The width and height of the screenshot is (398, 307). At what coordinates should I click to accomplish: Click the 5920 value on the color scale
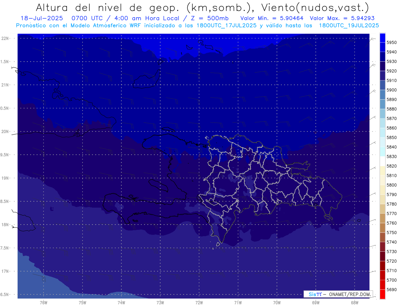pos(392,71)
